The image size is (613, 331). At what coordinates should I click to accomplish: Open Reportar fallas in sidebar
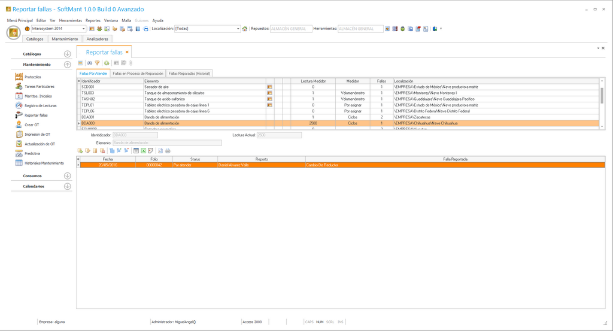(x=36, y=115)
